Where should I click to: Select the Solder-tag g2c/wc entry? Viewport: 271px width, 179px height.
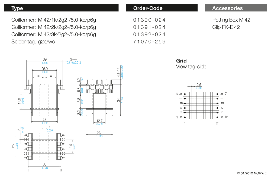click(x=33, y=42)
